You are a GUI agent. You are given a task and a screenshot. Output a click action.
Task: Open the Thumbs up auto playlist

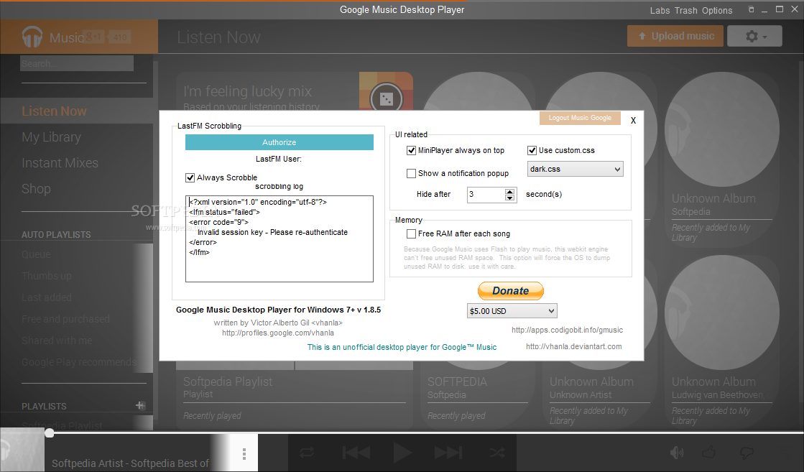(x=47, y=276)
